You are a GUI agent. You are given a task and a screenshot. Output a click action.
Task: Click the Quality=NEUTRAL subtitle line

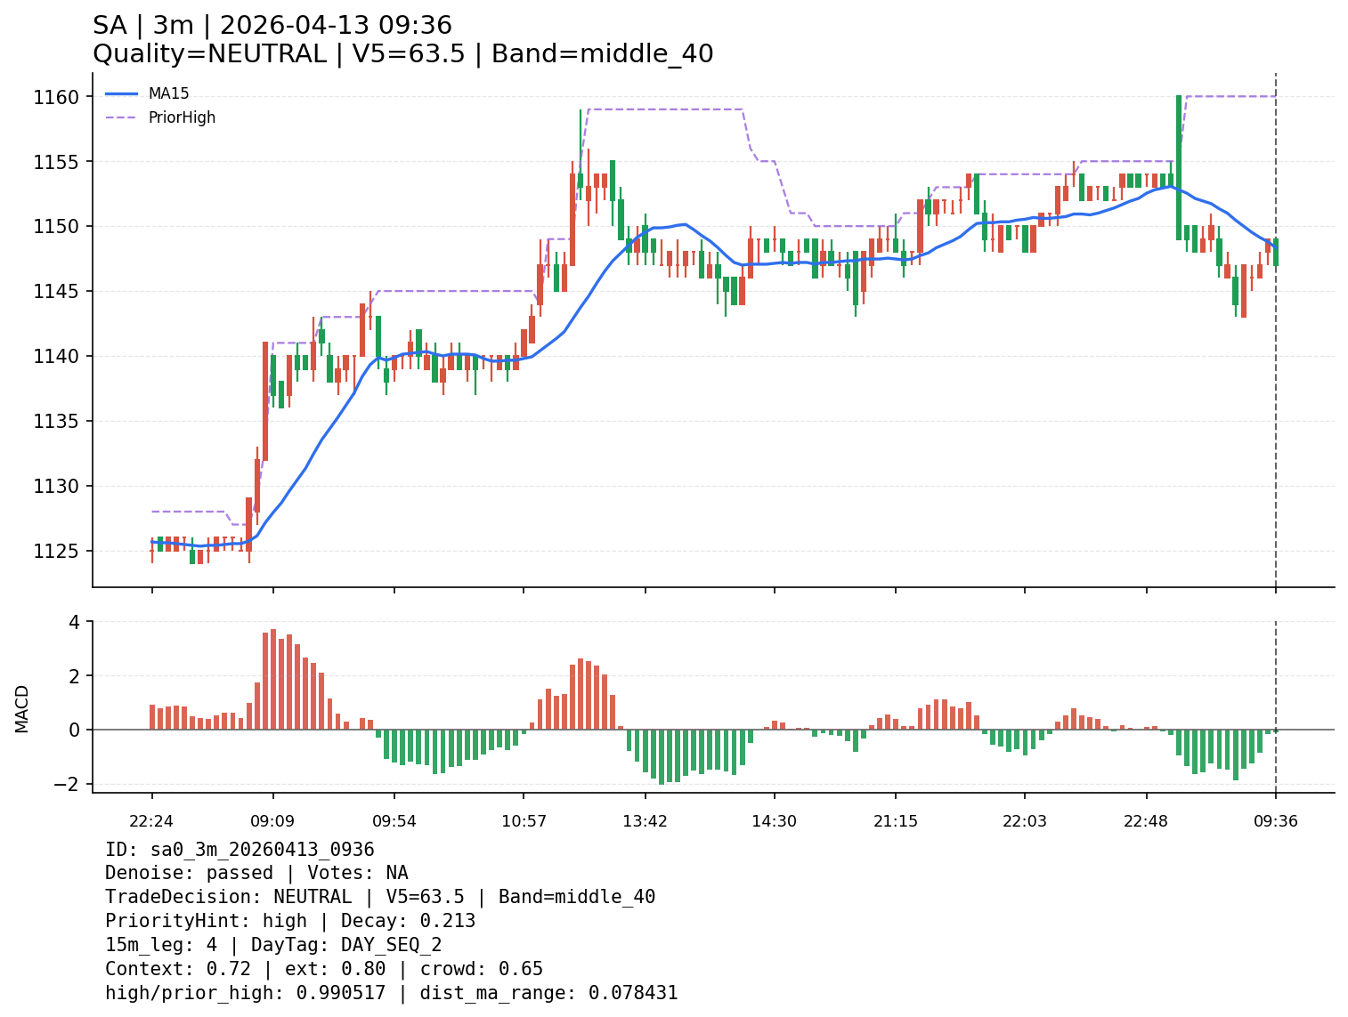pos(402,54)
